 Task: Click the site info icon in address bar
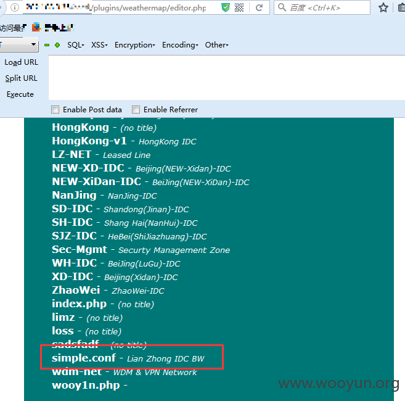coord(15,7)
